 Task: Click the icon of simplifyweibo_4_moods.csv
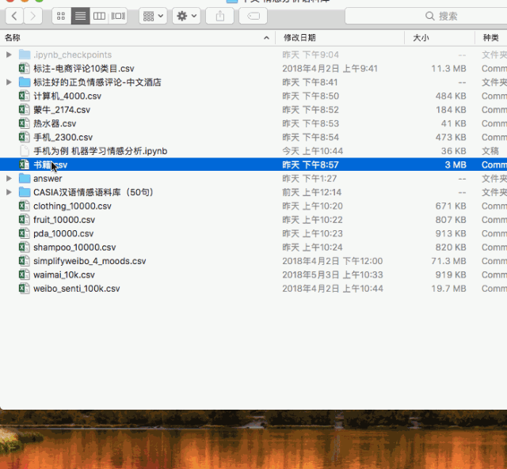pos(25,261)
